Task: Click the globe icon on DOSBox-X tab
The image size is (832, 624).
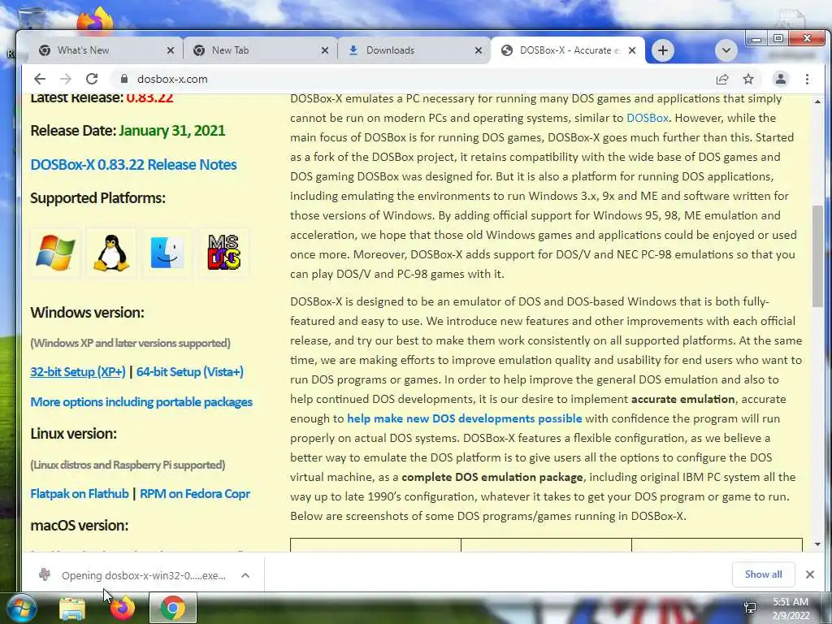Action: [x=507, y=50]
